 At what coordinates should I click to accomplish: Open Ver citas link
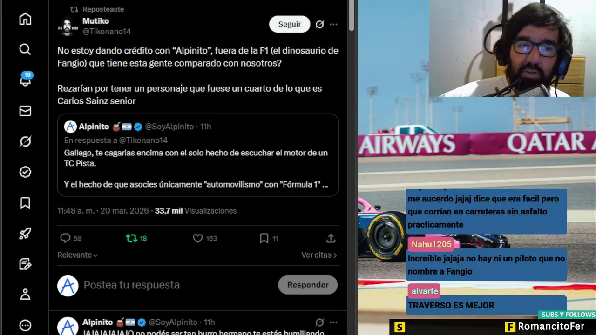pos(319,255)
